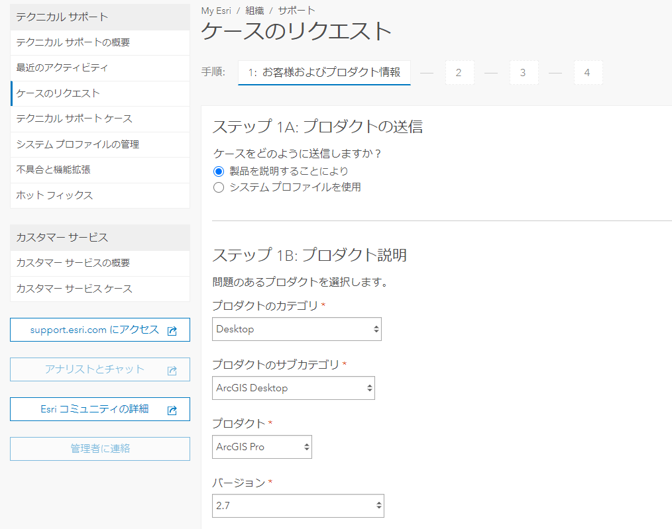Select 製品を説明することにより radio option
The image size is (672, 529).
(219, 171)
